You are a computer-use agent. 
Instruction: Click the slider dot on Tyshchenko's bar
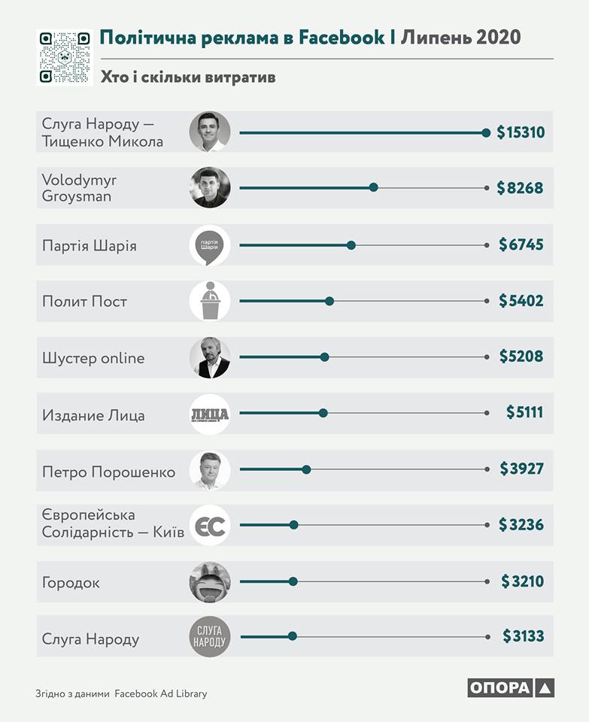pos(486,132)
